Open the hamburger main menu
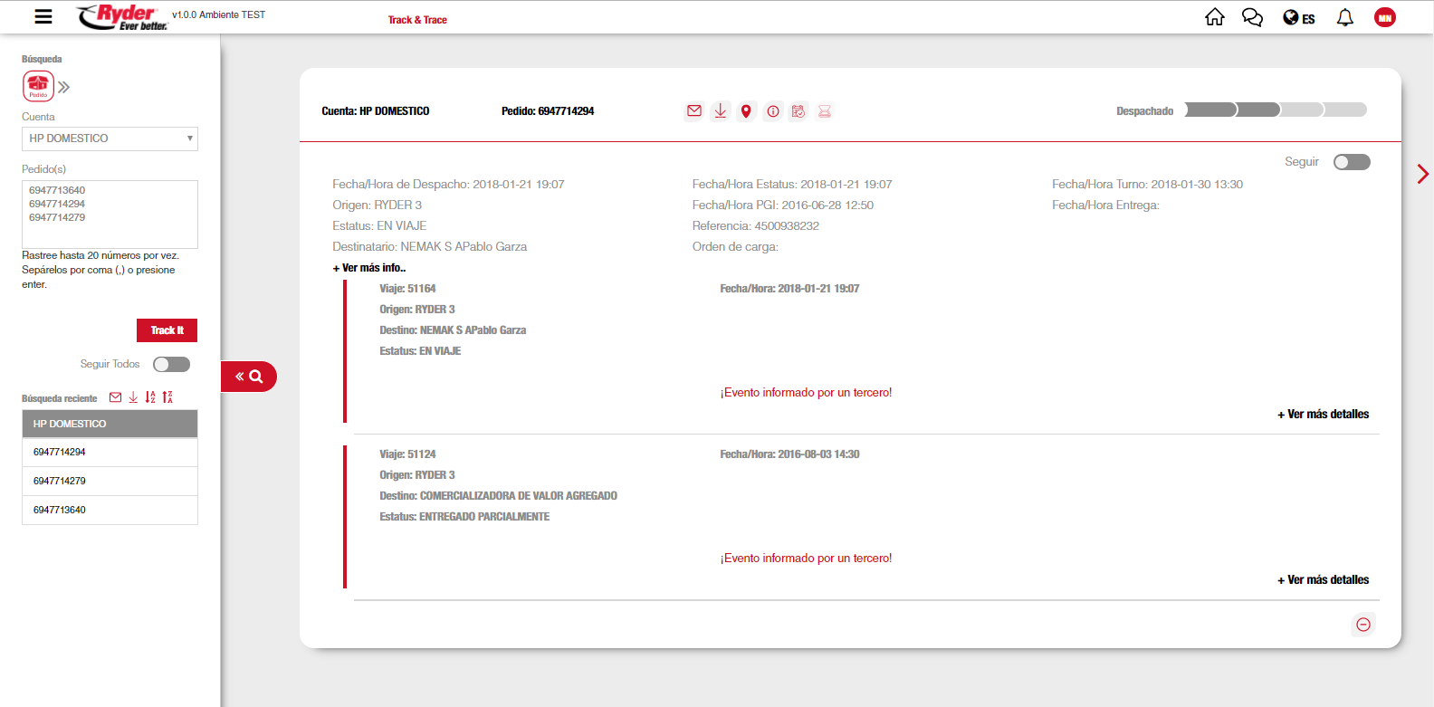Image resolution: width=1434 pixels, height=707 pixels. click(x=43, y=16)
